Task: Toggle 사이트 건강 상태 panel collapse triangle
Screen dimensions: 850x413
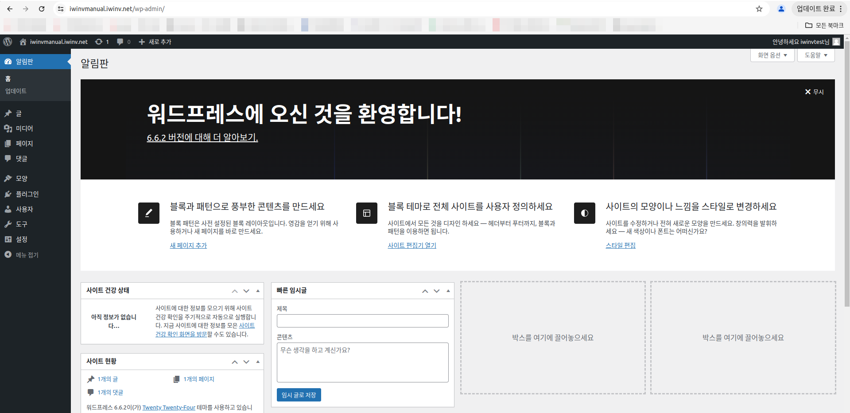Action: [258, 291]
